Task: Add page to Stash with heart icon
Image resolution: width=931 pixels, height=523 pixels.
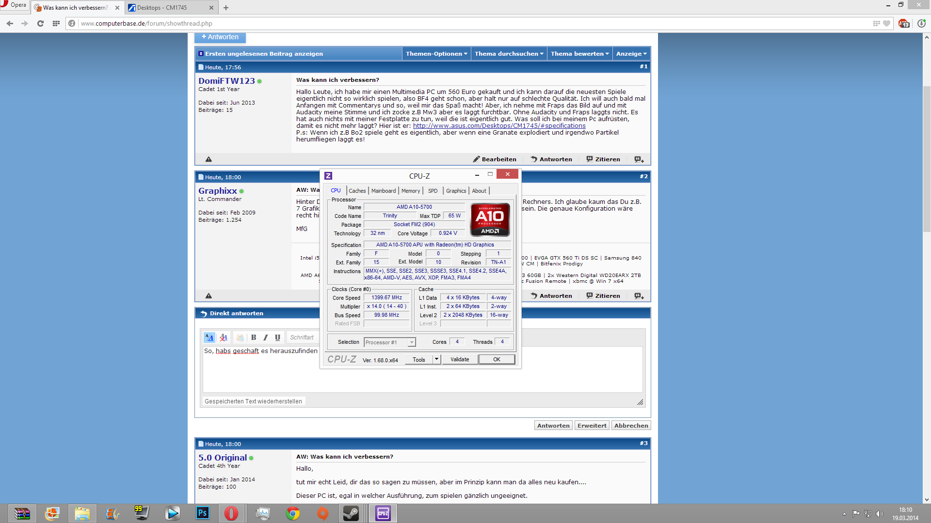Action: tap(887, 23)
